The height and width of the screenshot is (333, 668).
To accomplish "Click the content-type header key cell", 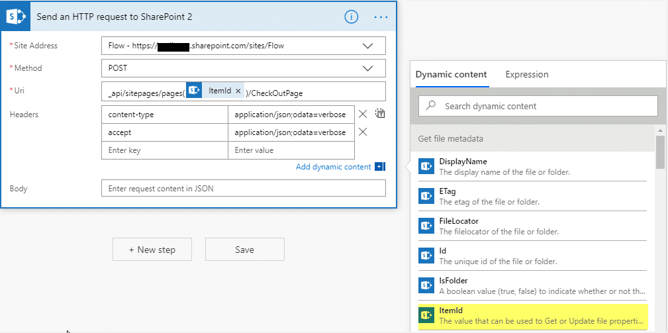I will [164, 115].
